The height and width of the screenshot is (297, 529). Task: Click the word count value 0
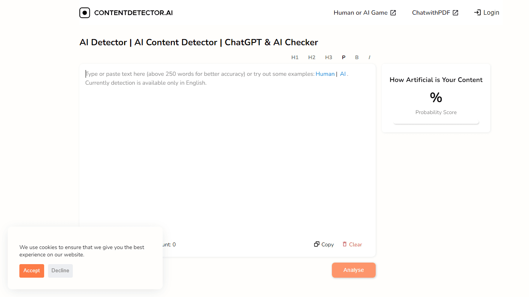point(174,244)
